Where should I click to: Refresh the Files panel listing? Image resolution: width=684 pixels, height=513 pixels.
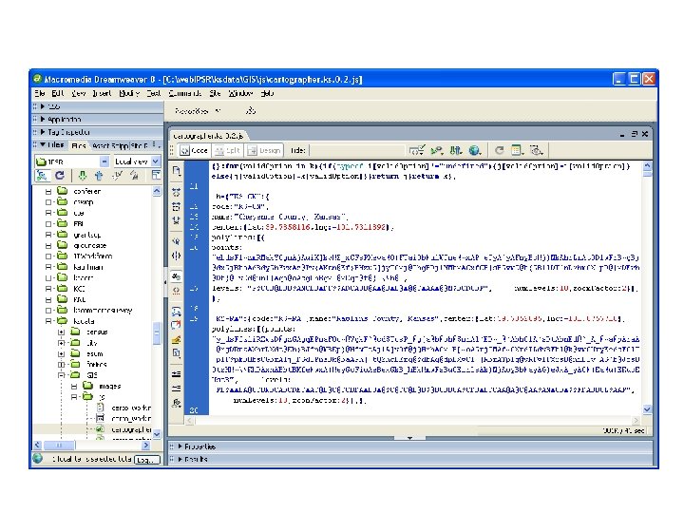[x=60, y=176]
